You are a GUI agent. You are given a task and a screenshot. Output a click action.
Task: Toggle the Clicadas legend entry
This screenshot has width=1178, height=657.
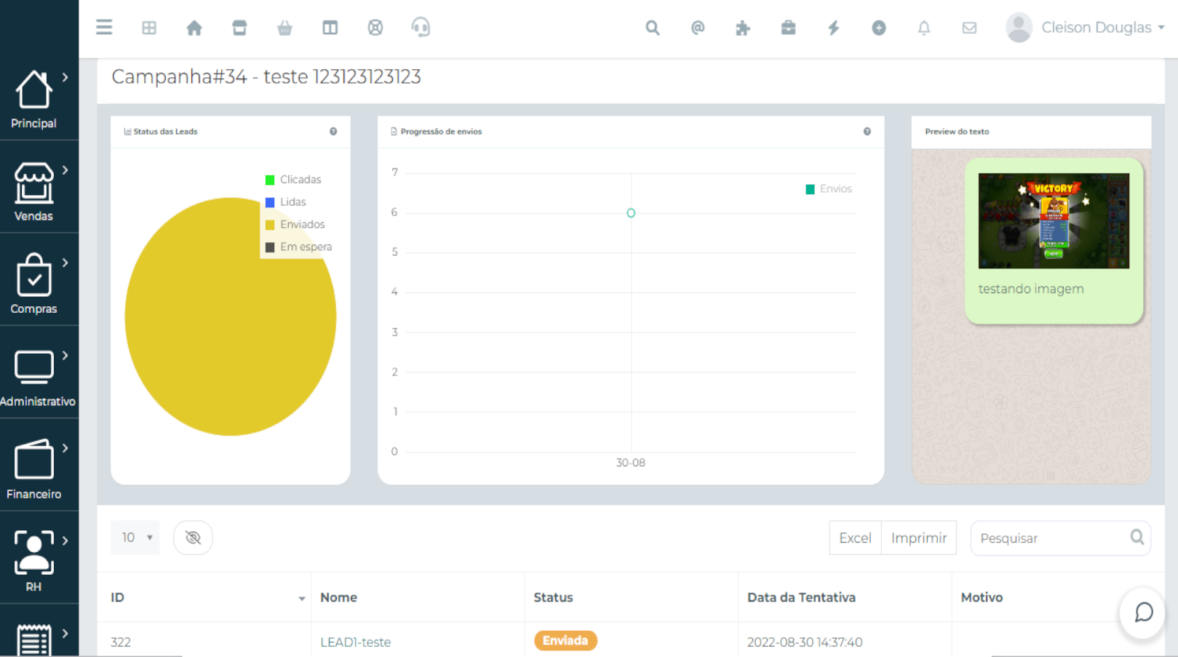tap(293, 180)
